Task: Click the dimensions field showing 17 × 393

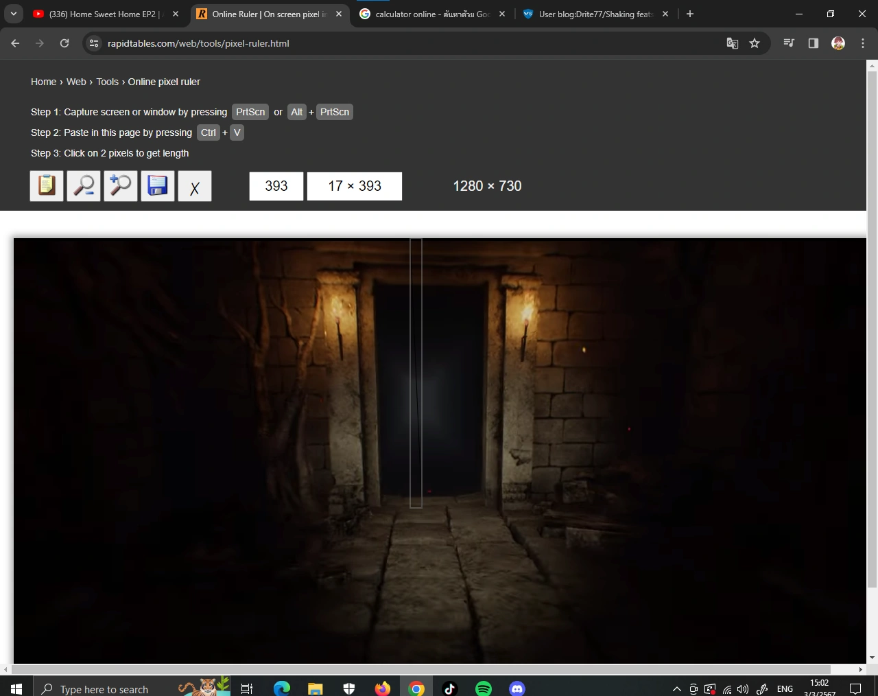Action: tap(355, 186)
